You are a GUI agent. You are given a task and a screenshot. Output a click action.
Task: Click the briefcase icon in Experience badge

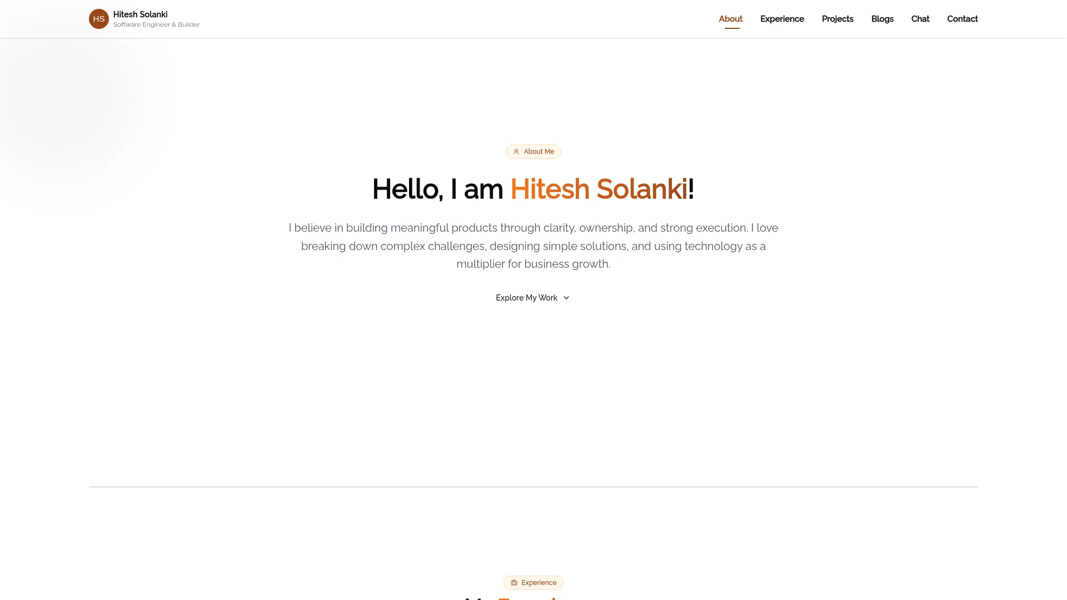(514, 583)
